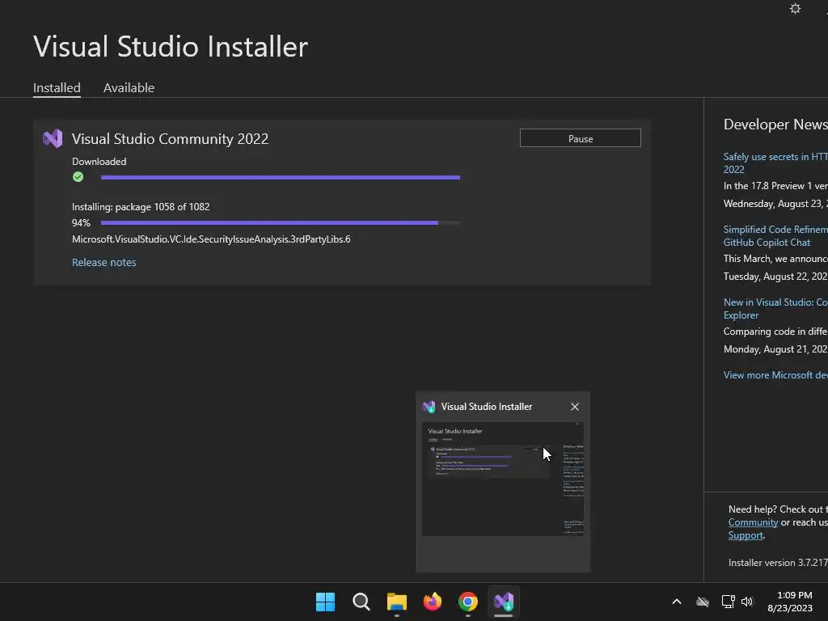The height and width of the screenshot is (621, 828).
Task: Click the green download-complete checkmark icon
Action: pyautogui.click(x=78, y=177)
